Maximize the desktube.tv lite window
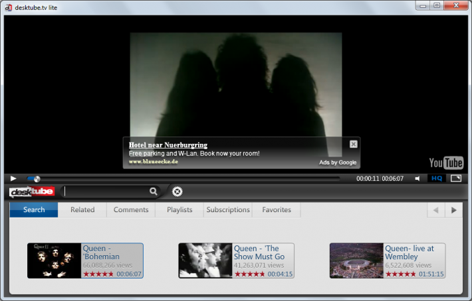 click(437, 6)
